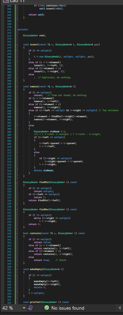Screen dimensions: 123x315
Task: Click the green checkmark status icon
Action: tap(47, 308)
